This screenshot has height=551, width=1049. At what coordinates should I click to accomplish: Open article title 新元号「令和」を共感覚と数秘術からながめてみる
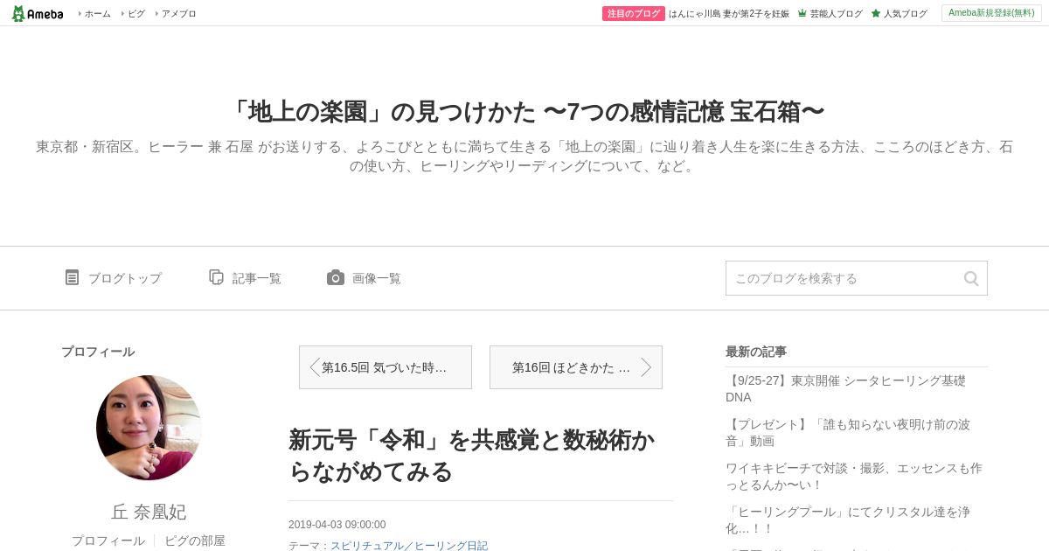point(472,456)
